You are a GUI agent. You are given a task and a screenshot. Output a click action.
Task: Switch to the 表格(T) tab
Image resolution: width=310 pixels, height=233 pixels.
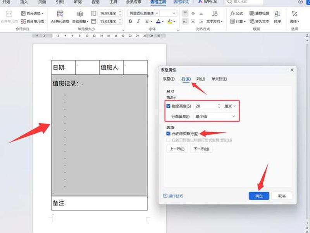click(169, 79)
